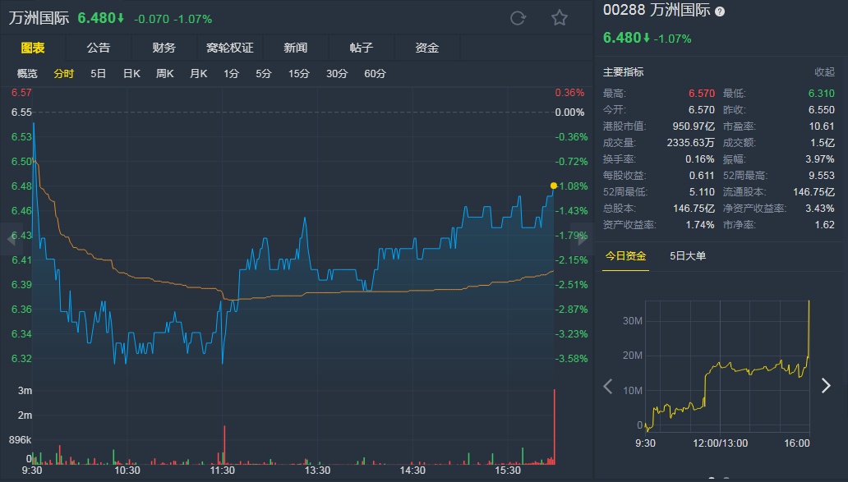848x482 pixels.
Task: Click the 港股市值 value 950.97亿
Action: click(x=694, y=126)
